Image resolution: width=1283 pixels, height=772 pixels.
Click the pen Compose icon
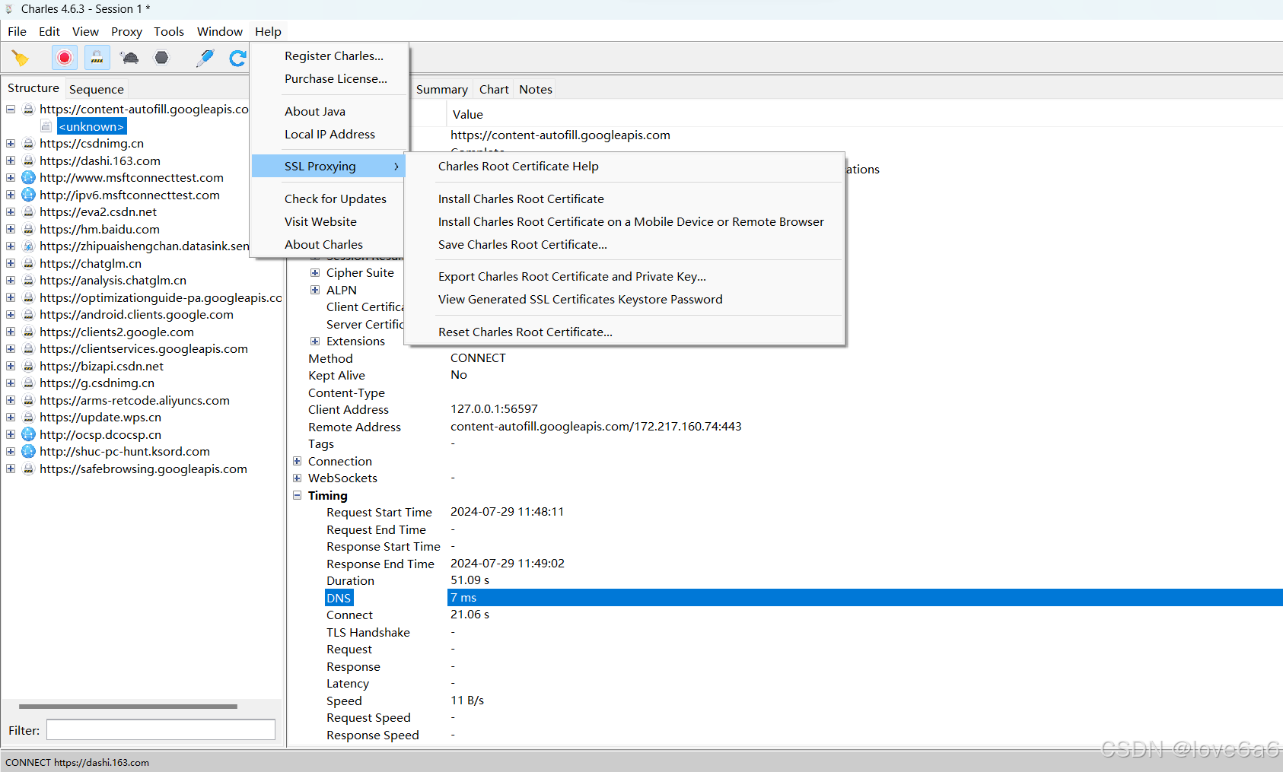205,58
